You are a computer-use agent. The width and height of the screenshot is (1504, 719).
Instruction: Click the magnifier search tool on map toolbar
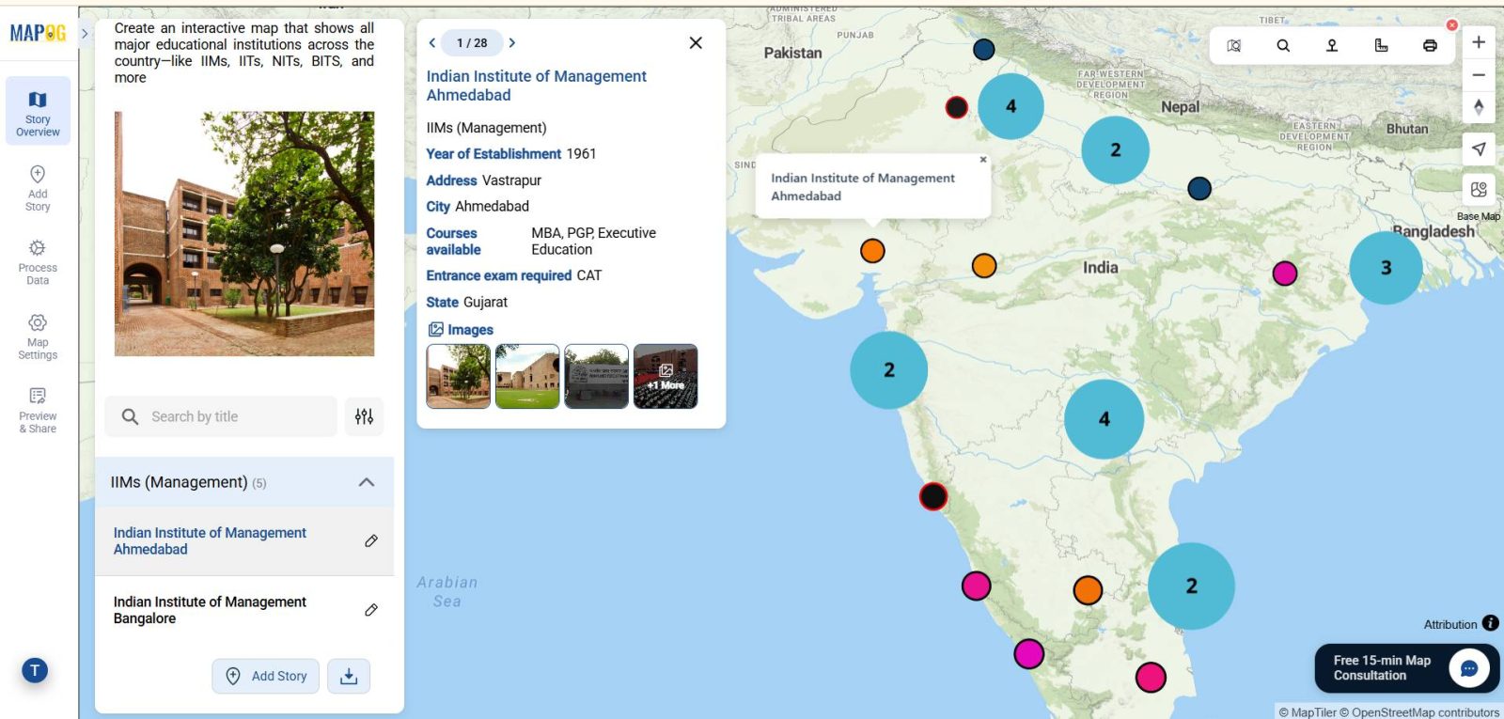pyautogui.click(x=1283, y=45)
